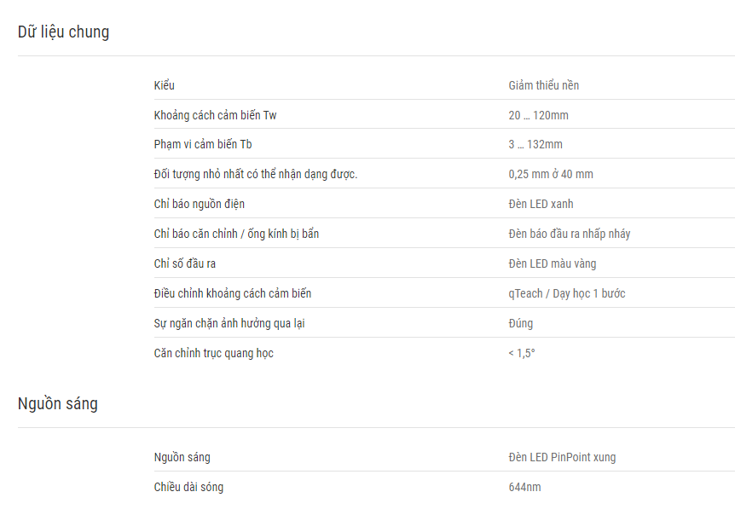Click the "Đèn LED xanh" value
Viewport: 735px width, 515px height.
click(541, 204)
